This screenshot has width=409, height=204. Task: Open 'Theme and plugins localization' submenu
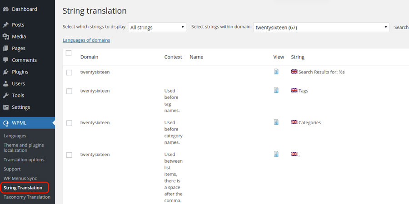[24, 147]
